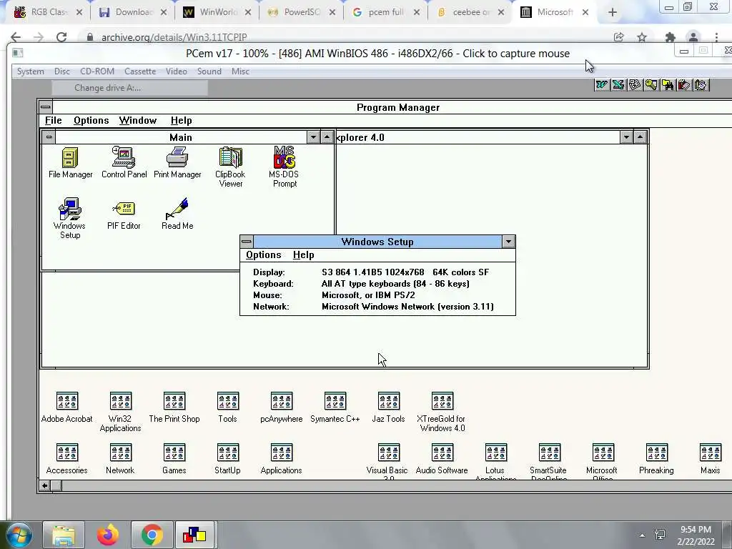Click the yellow key Office toolbar icon

coord(651,84)
